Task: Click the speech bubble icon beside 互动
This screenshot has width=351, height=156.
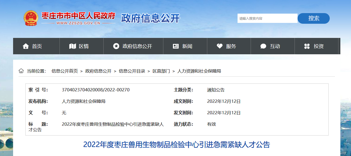Action: tap(263, 46)
